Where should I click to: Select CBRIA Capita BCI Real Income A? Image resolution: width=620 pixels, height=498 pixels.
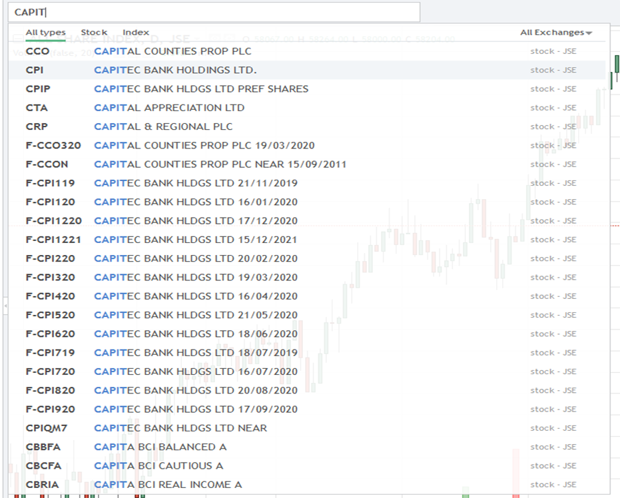[x=307, y=485]
